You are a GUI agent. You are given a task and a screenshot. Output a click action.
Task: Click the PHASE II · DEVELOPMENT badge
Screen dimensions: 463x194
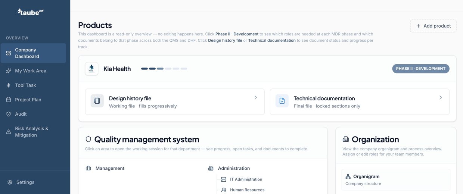[421, 69]
